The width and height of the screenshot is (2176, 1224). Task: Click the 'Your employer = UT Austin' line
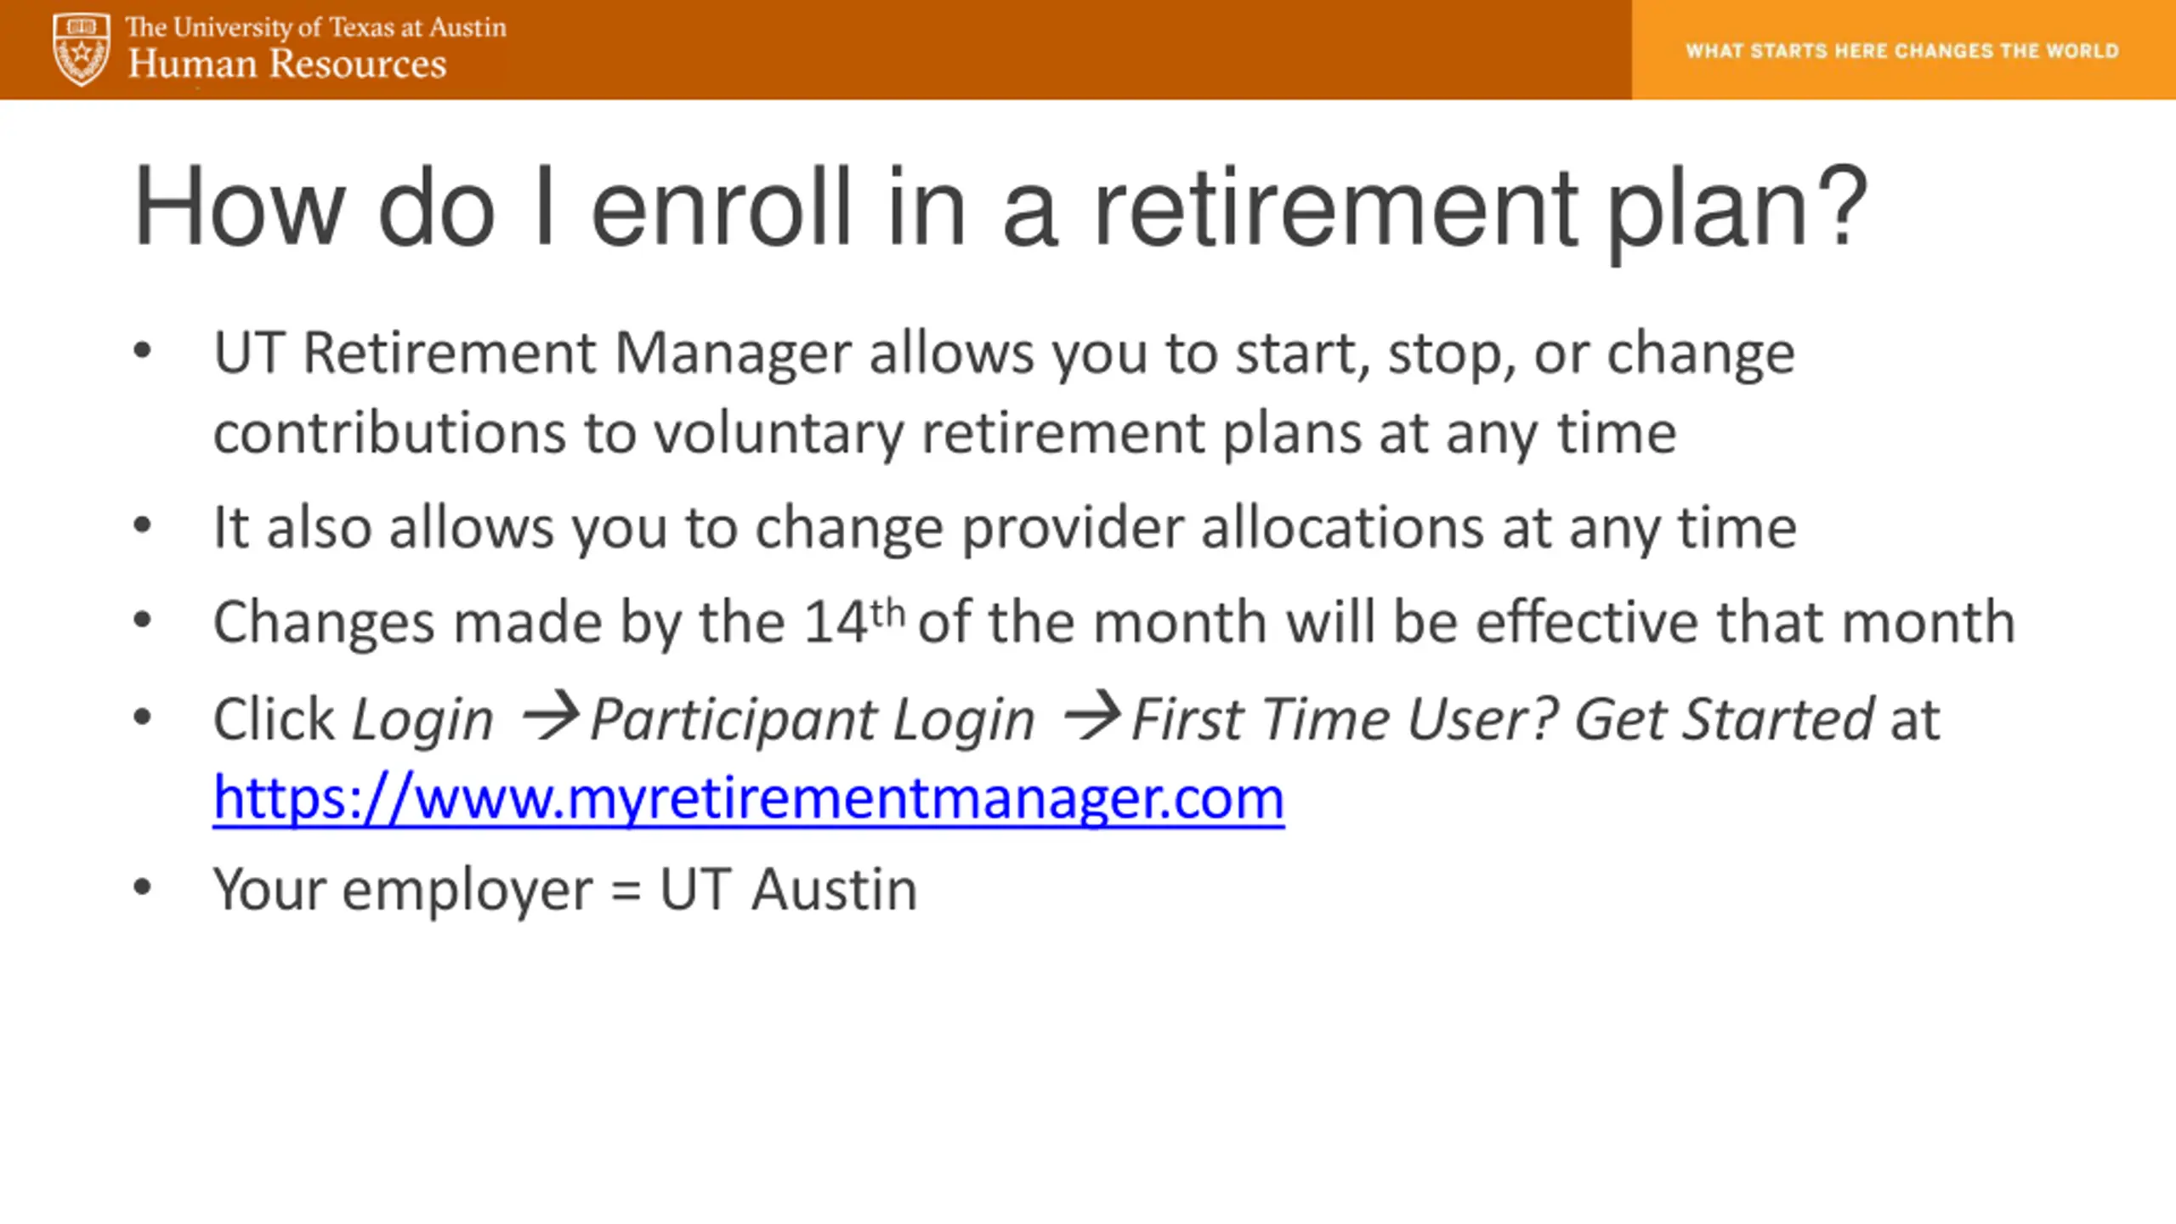(x=565, y=890)
